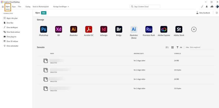Click the Søg i Creative Cloud search field
Screen dimensions: 219x108
(x=145, y=7)
